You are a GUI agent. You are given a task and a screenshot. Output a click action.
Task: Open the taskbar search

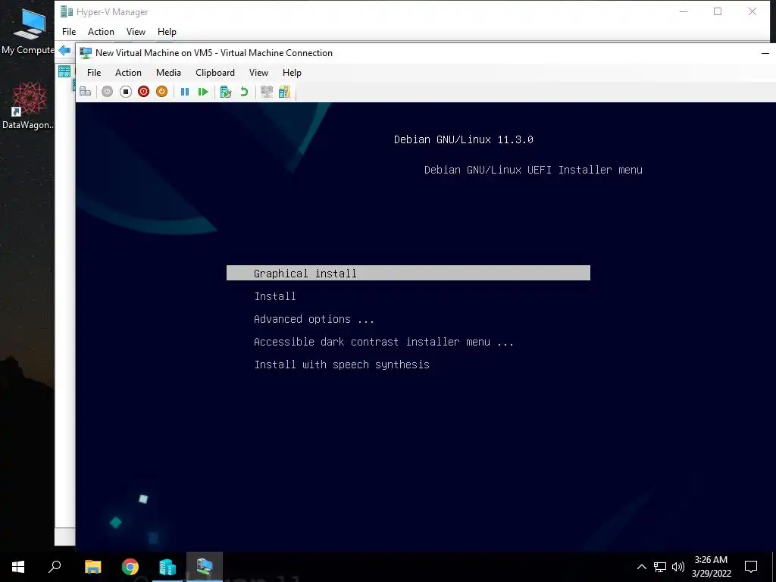(55, 567)
